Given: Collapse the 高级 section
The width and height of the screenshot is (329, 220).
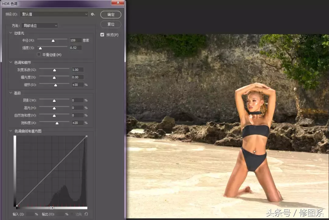Looking at the screenshot, I should click(x=11, y=93).
